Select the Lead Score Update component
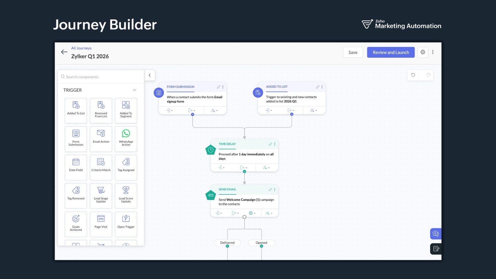Image resolution: width=496 pixels, height=279 pixels. pos(126,196)
